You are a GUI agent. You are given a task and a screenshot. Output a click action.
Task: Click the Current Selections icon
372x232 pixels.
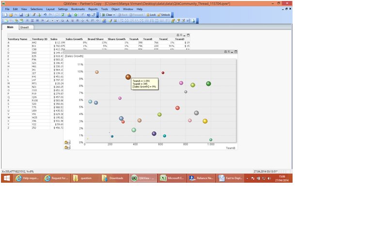62,14
